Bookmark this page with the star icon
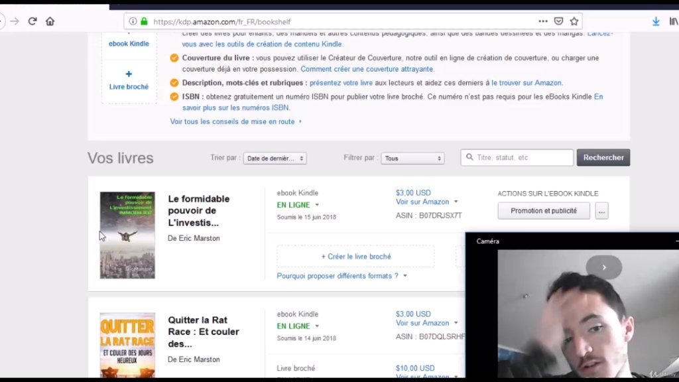Viewport: 679px width, 382px height. pyautogui.click(x=574, y=21)
